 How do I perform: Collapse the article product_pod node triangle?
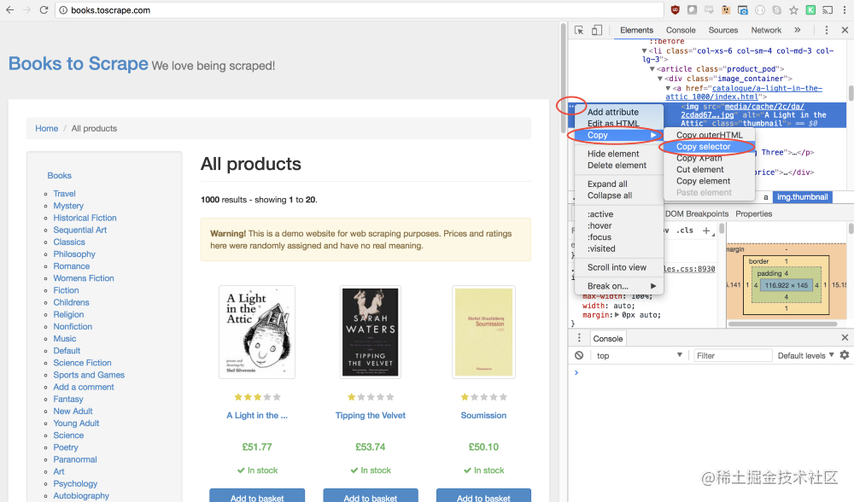tap(652, 69)
